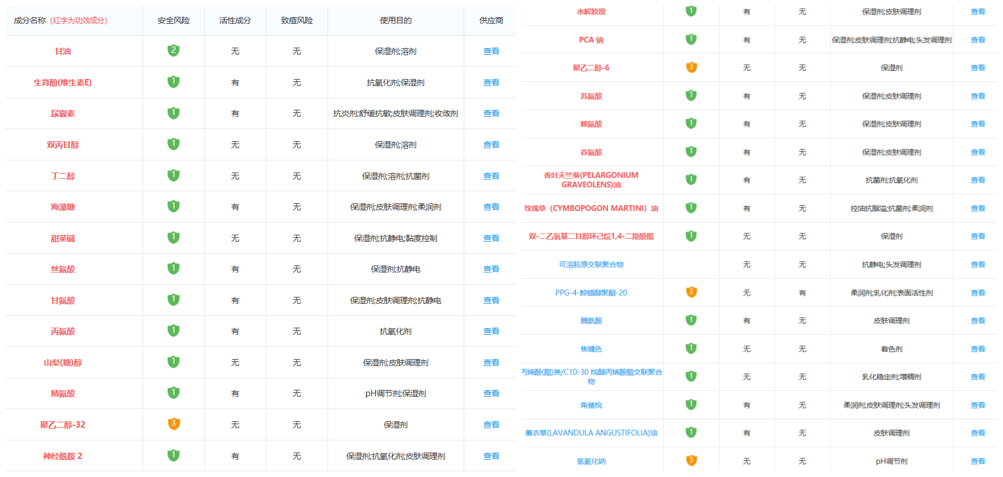Open 查看 link for 氢氧化钠

978,461
